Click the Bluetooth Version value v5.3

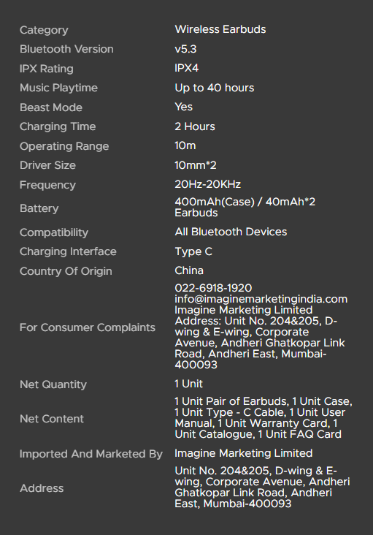coord(185,49)
